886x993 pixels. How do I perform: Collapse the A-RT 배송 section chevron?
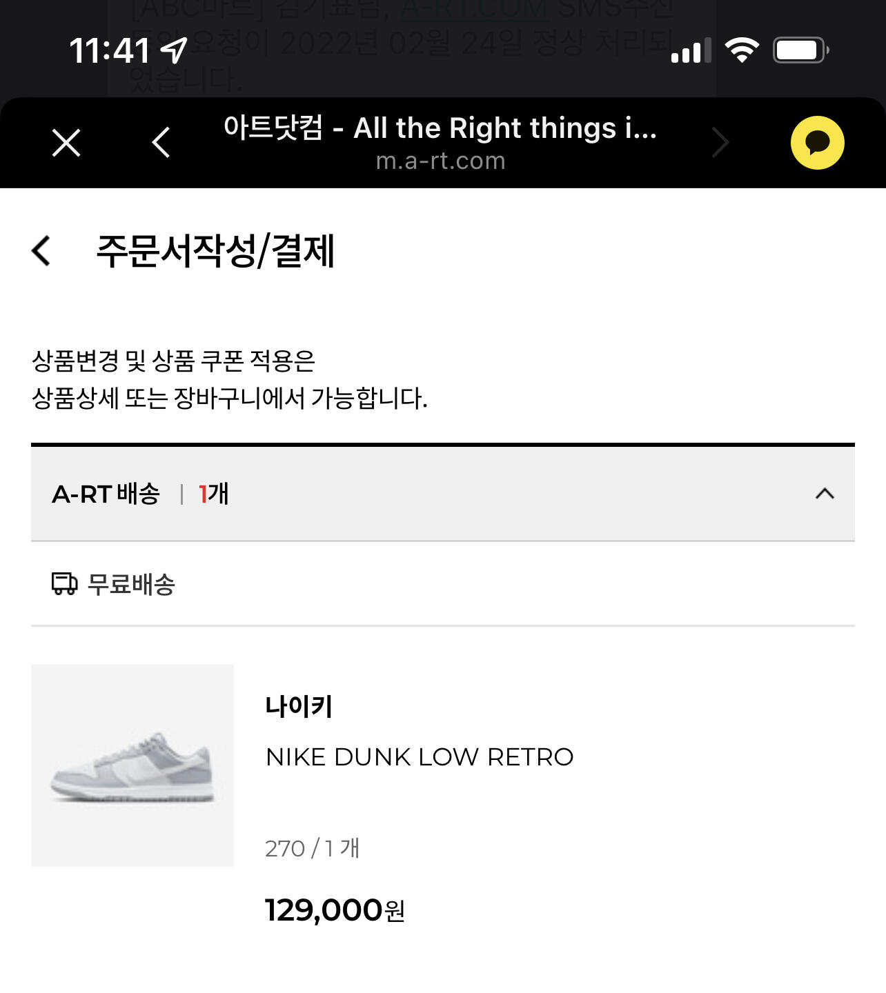pos(825,494)
